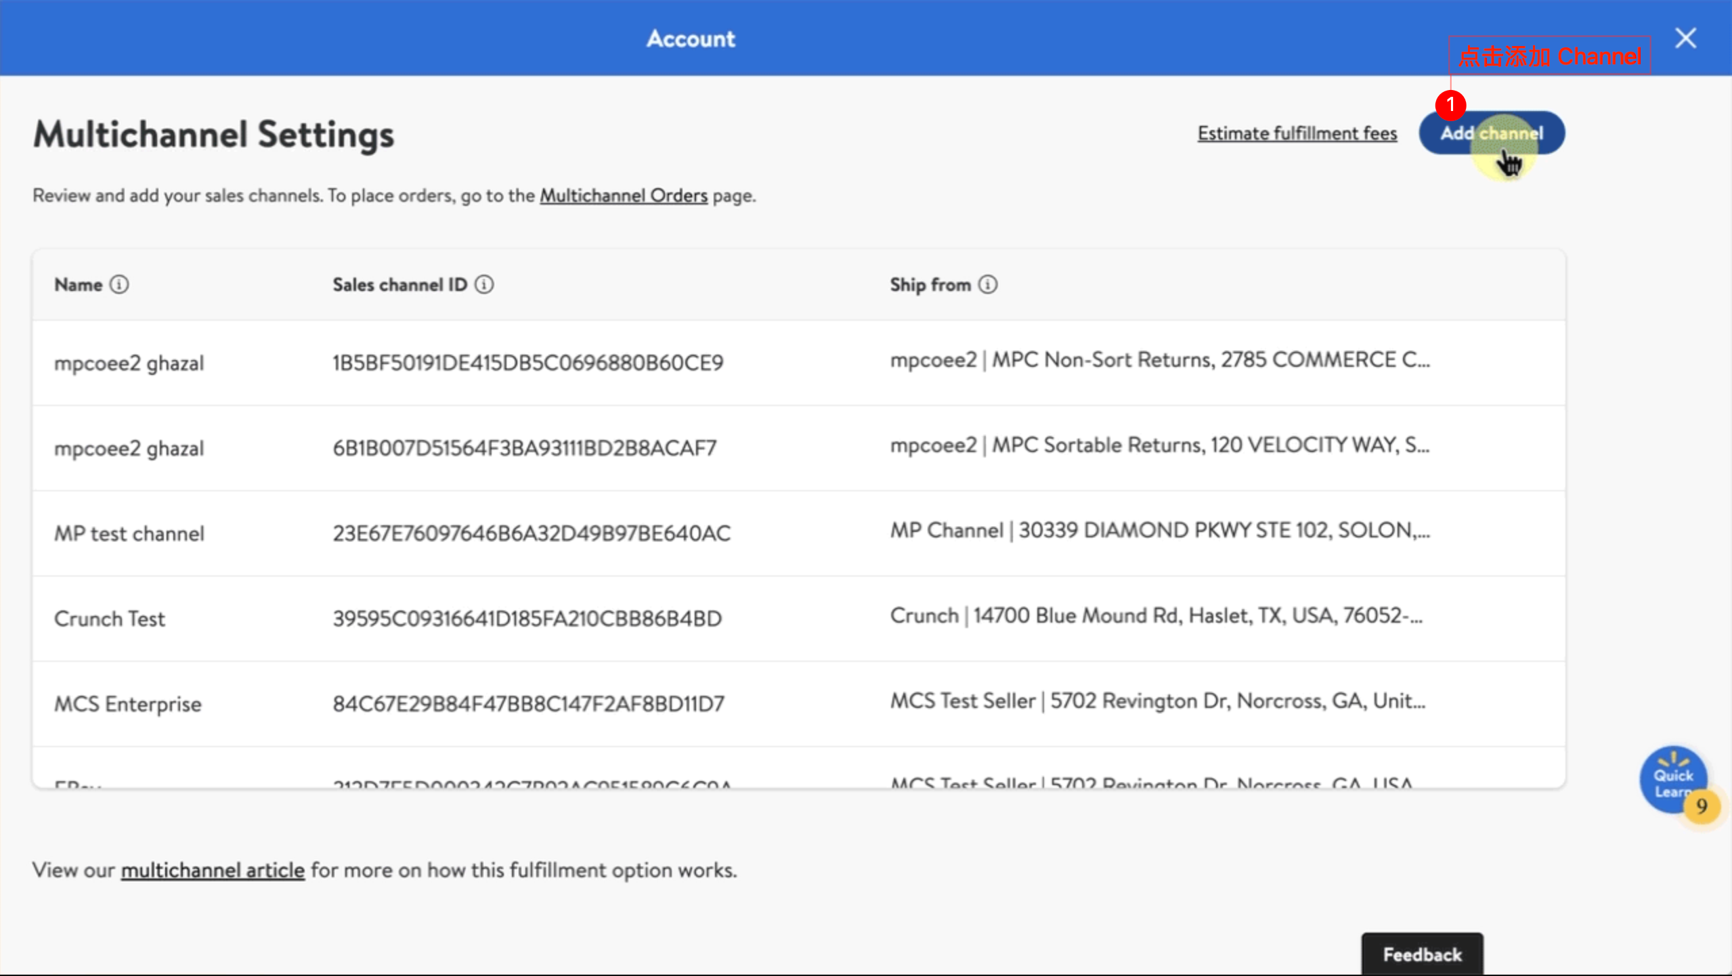Open the multichannel article link
This screenshot has height=976, width=1732.
[x=213, y=870]
